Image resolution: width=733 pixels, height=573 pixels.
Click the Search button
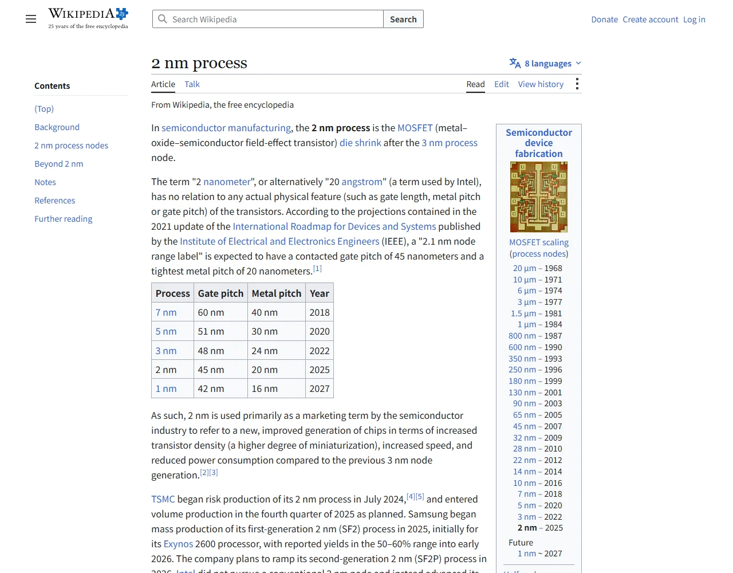[x=403, y=19]
